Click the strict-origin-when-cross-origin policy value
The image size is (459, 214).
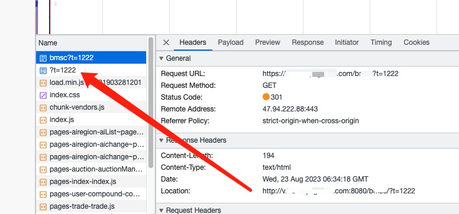coord(311,121)
